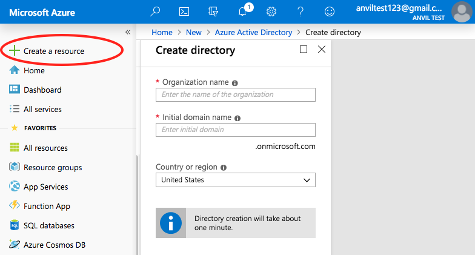Select All resources in favorites
The height and width of the screenshot is (255, 475).
(x=45, y=148)
